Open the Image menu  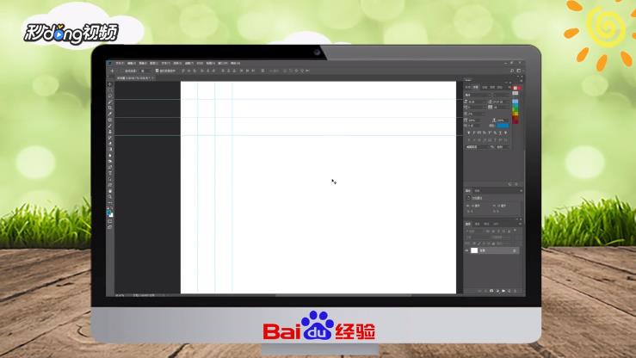(142, 63)
